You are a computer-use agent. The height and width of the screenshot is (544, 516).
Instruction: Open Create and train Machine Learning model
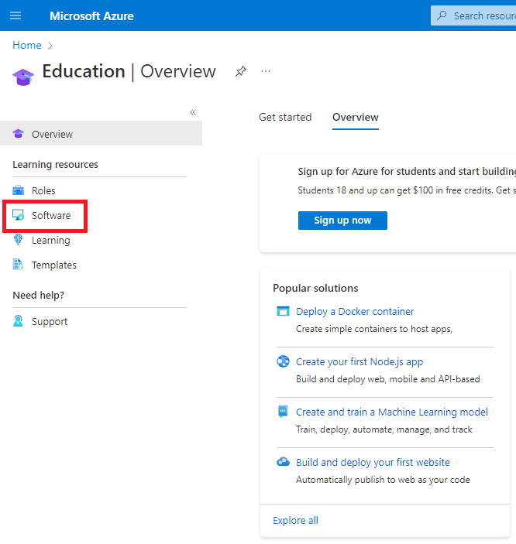(391, 412)
